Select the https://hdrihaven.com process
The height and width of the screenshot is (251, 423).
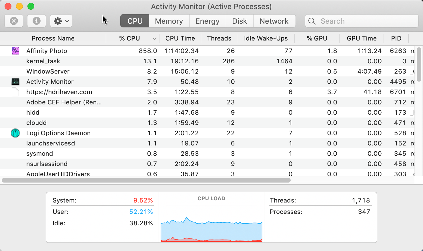(x=59, y=92)
